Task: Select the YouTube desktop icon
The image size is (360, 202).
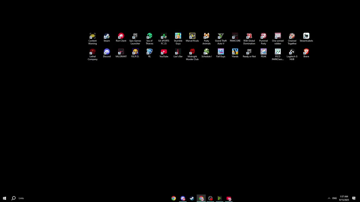Action: point(164,53)
